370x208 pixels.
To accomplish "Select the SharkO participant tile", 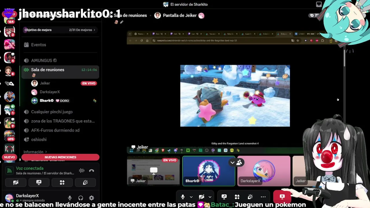I will (209, 171).
